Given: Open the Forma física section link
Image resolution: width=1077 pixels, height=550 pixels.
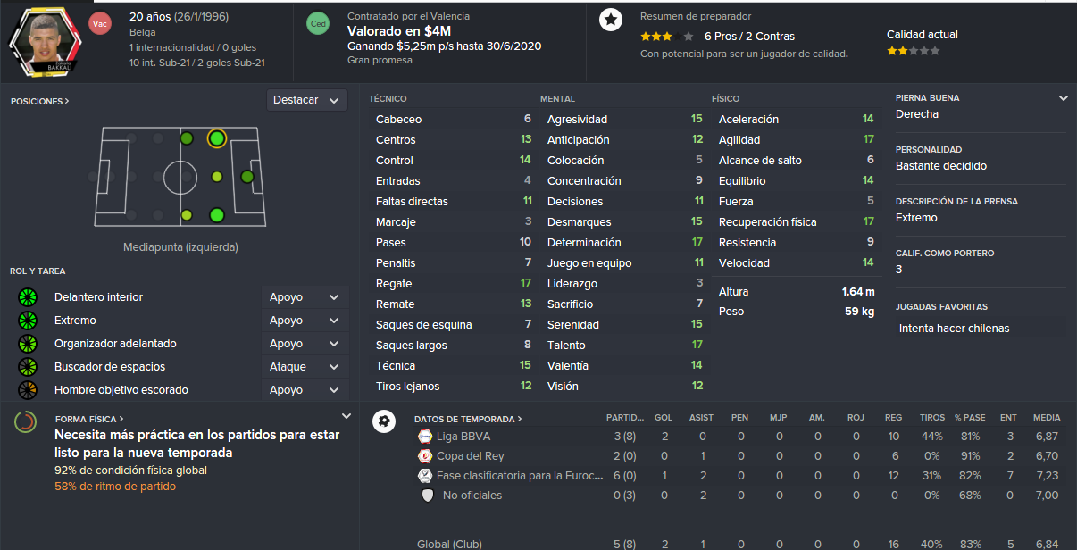Looking at the screenshot, I should 89,419.
